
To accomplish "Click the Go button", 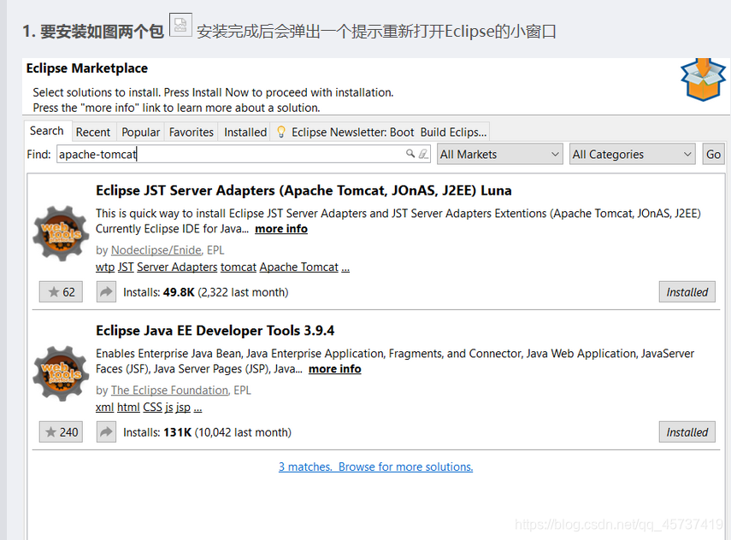I will pyautogui.click(x=713, y=154).
